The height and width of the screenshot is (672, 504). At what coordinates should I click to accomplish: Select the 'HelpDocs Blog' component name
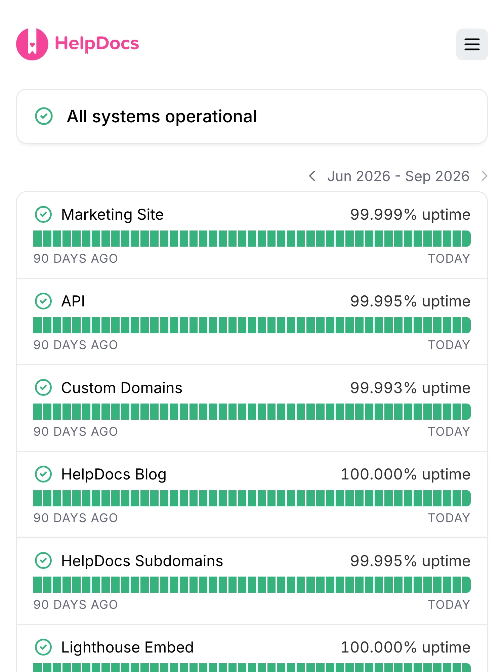click(x=114, y=474)
